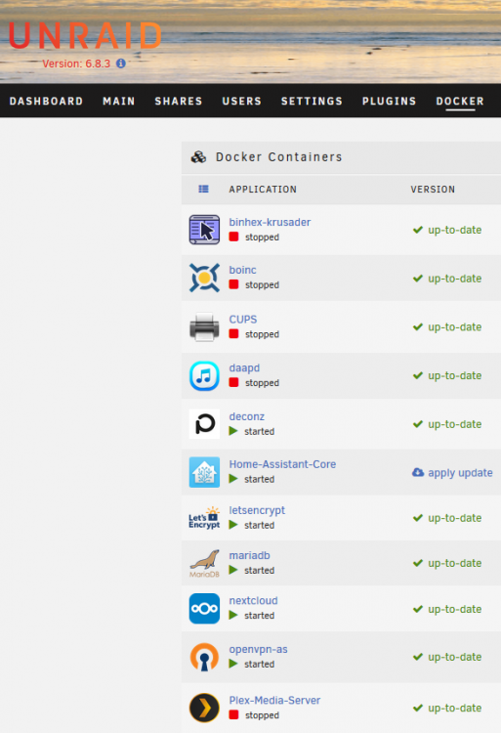Open the Dashboard tab
Screen dimensions: 501x733
coord(46,101)
